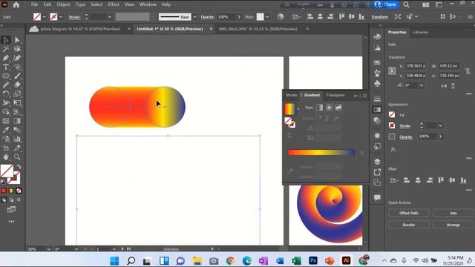Open the Layers panel icon in dock
Screen dimensions: 475x267
(377, 162)
